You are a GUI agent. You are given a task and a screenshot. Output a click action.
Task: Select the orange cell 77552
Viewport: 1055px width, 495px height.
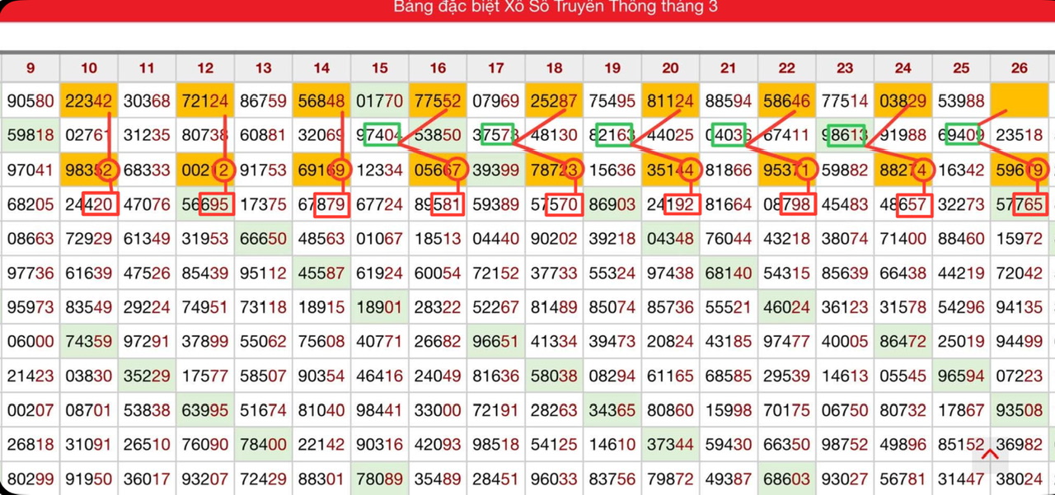pos(438,101)
